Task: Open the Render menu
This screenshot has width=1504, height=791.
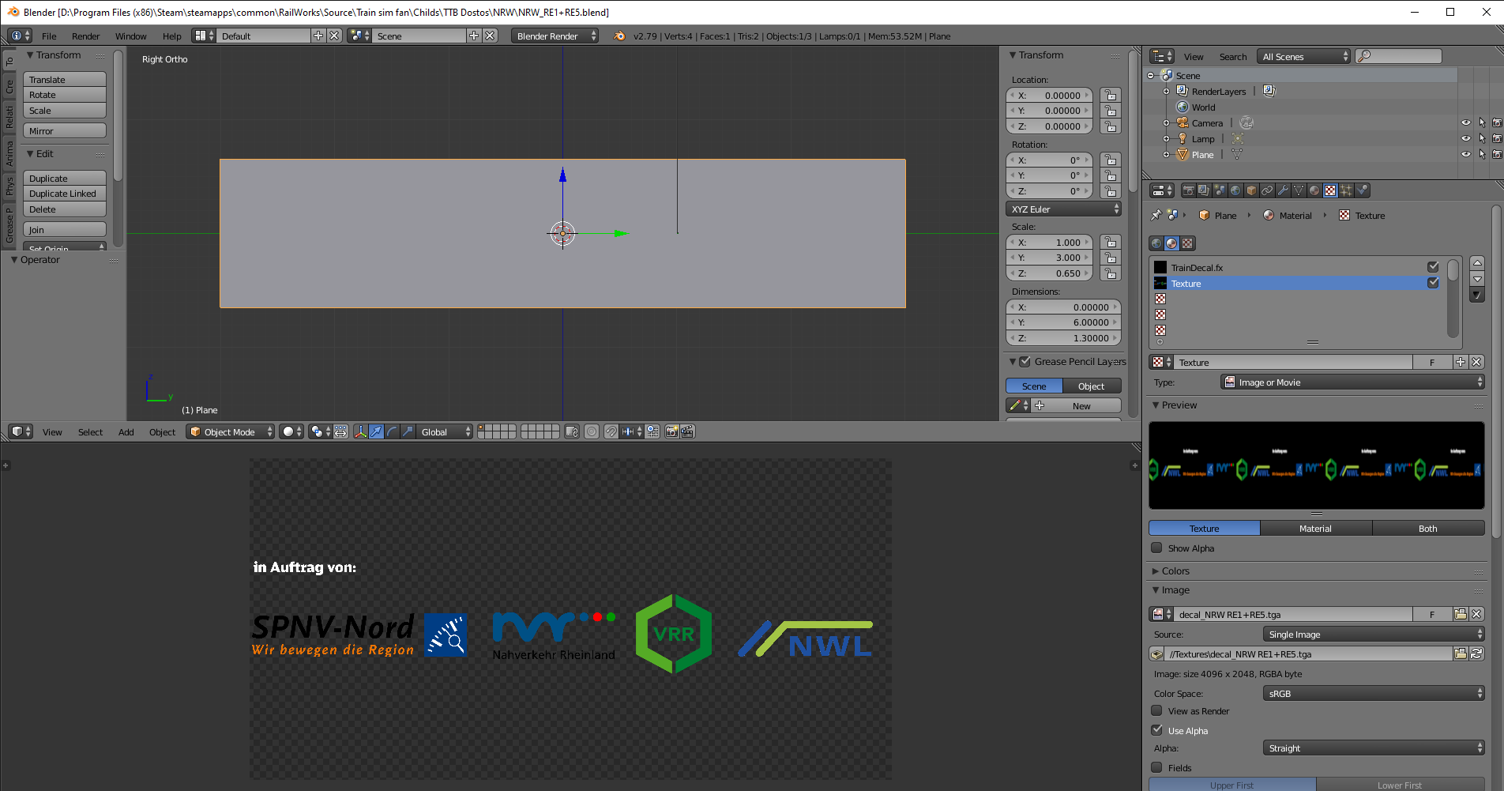Action: coord(85,36)
